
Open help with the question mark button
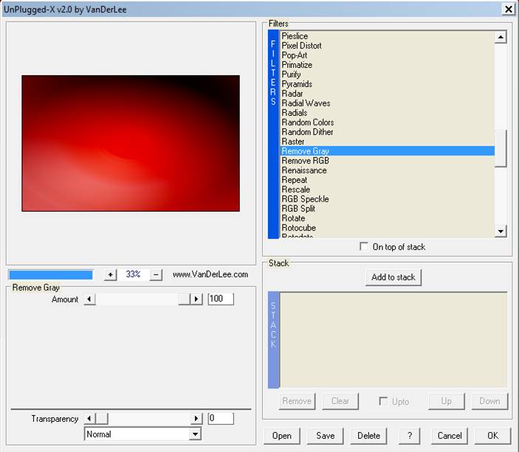click(410, 436)
